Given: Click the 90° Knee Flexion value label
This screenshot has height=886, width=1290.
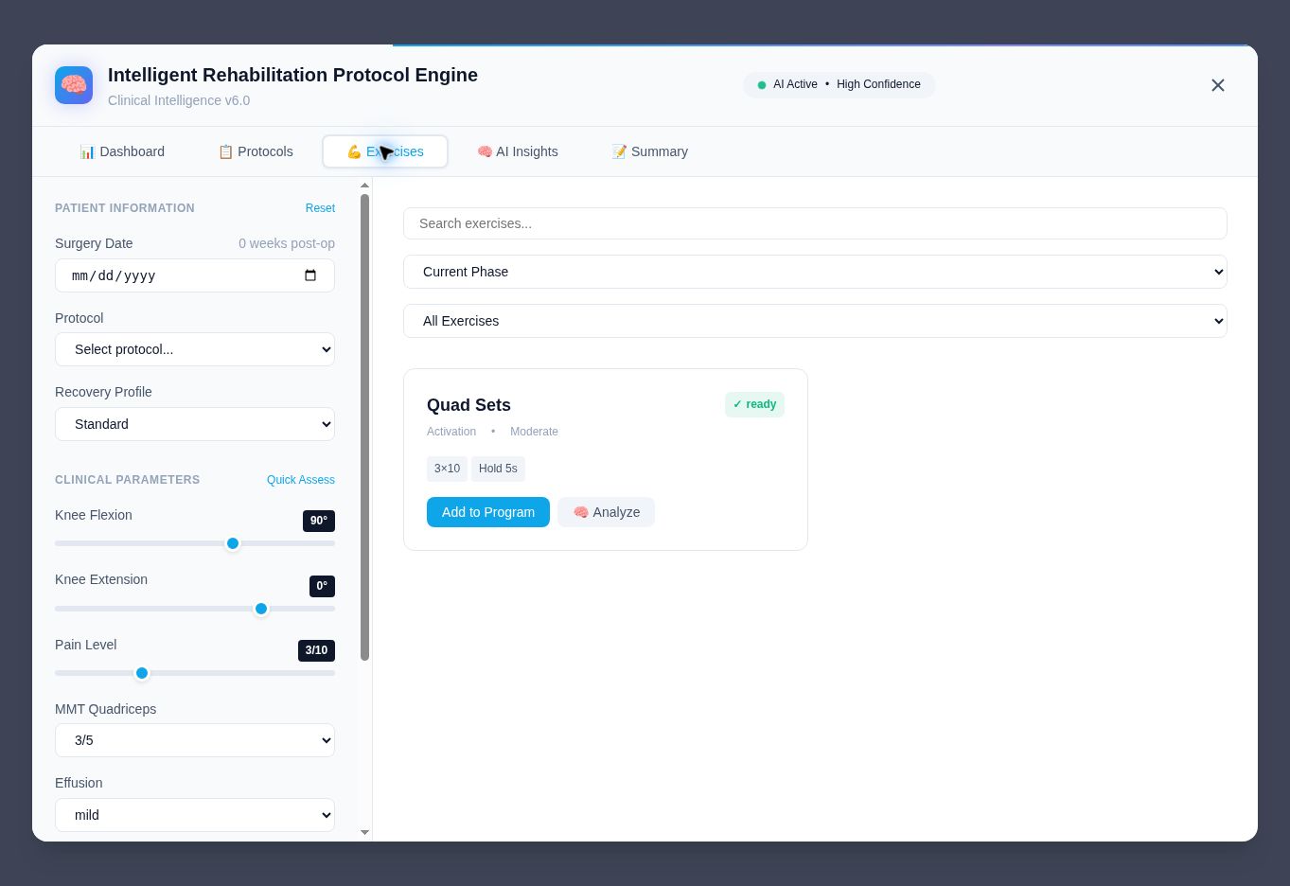Looking at the screenshot, I should pos(319,521).
